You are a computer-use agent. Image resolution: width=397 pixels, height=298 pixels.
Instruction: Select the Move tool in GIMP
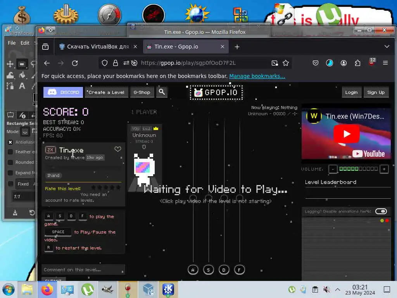(x=10, y=64)
